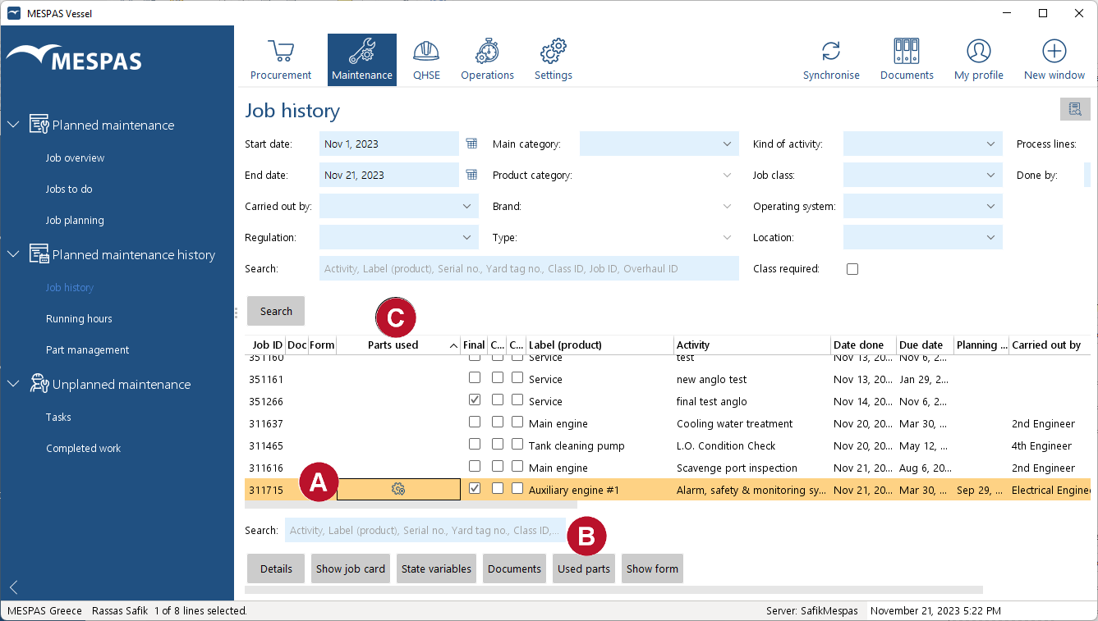Open Tasks under Unplanned maintenance
Viewport: 1098px width, 621px height.
[58, 417]
